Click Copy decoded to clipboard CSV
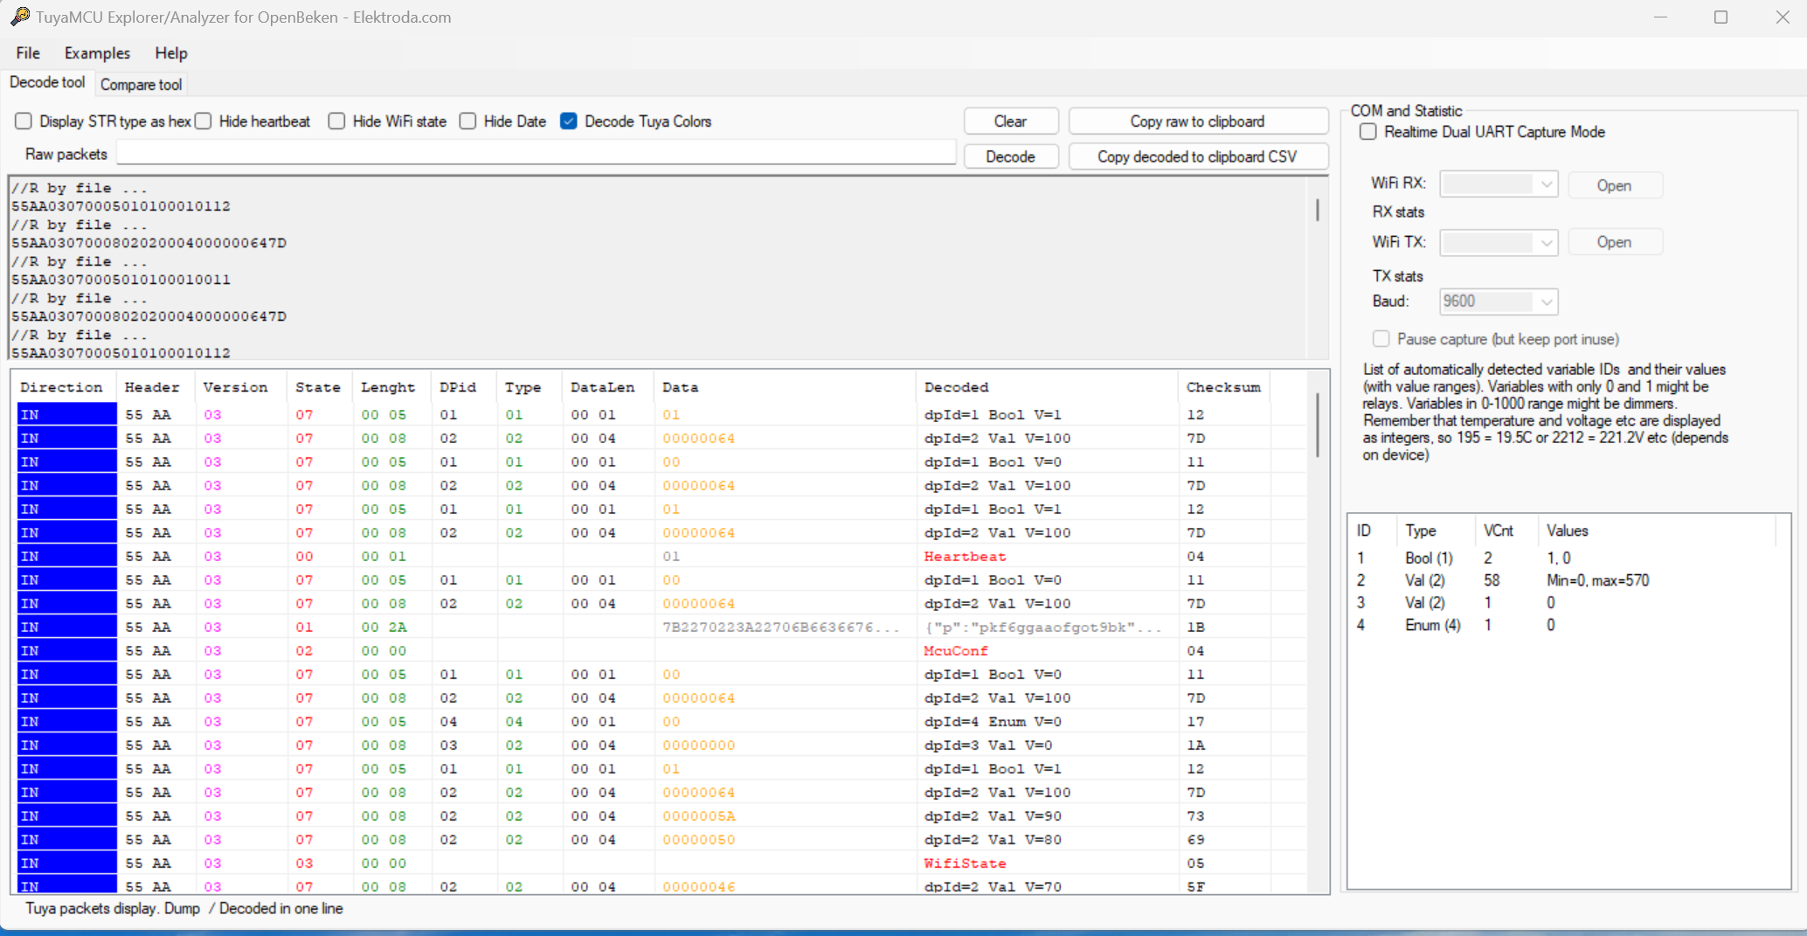The image size is (1807, 936). [1198, 156]
